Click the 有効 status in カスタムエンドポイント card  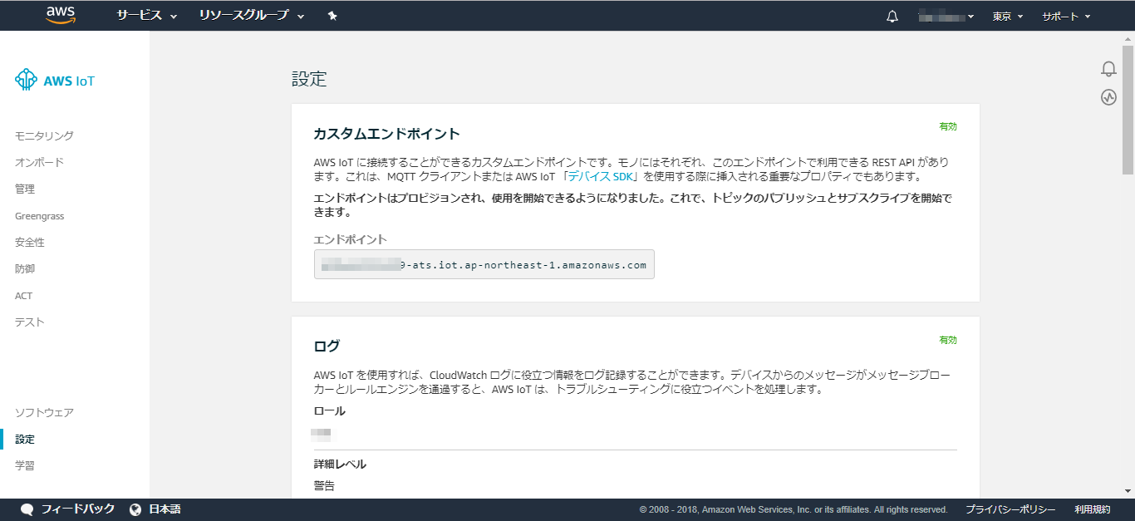point(948,126)
